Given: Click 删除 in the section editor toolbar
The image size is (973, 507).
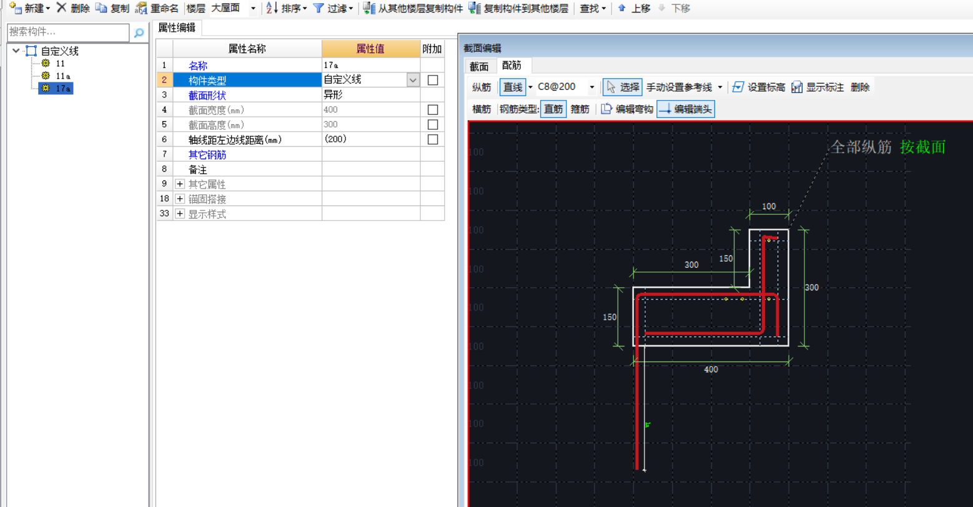Looking at the screenshot, I should click(x=860, y=87).
